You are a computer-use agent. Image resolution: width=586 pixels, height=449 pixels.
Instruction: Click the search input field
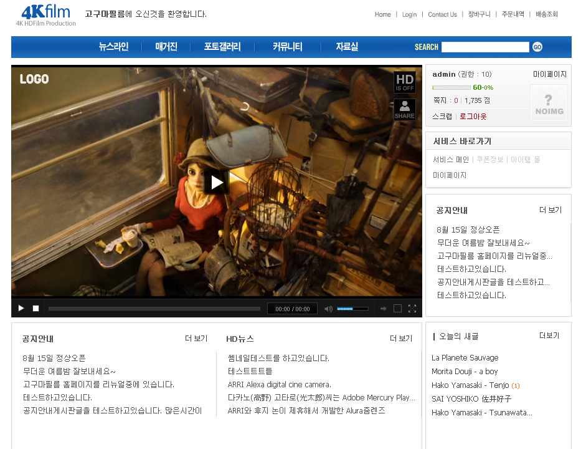pyautogui.click(x=484, y=47)
